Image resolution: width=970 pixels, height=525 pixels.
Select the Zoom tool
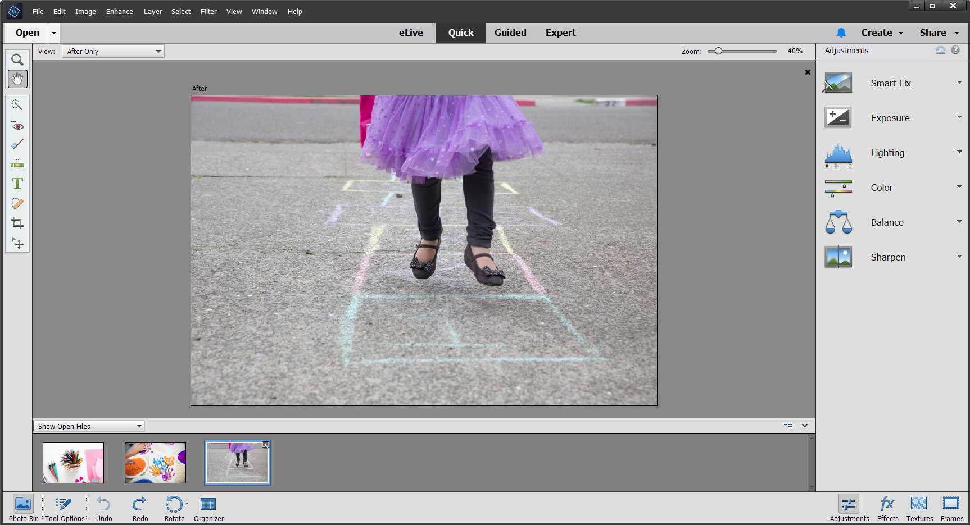click(17, 60)
